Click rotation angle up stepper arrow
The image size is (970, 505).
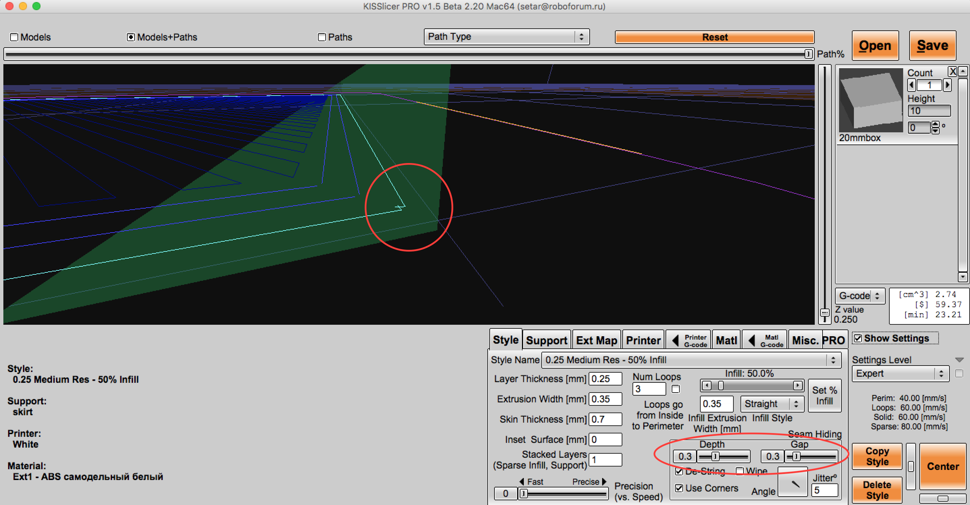point(935,124)
